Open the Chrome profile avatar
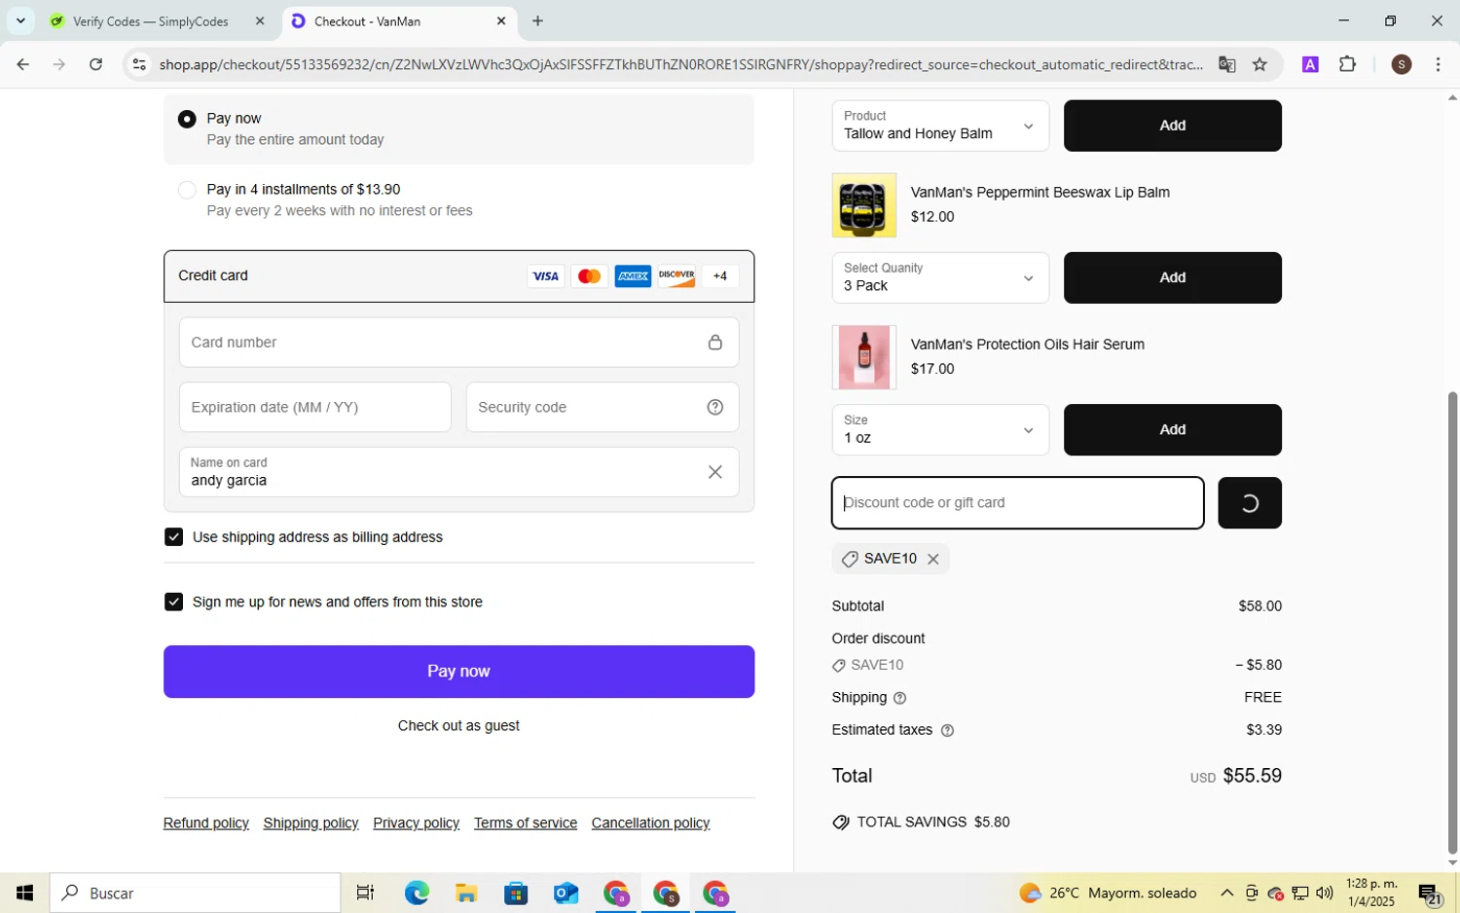 tap(1402, 65)
